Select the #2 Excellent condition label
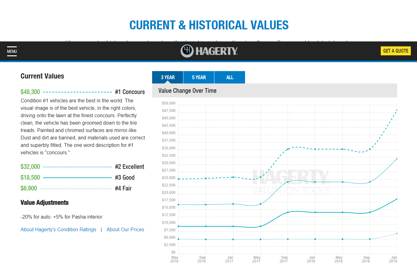Screen dimensions: 417x273 pos(129,167)
